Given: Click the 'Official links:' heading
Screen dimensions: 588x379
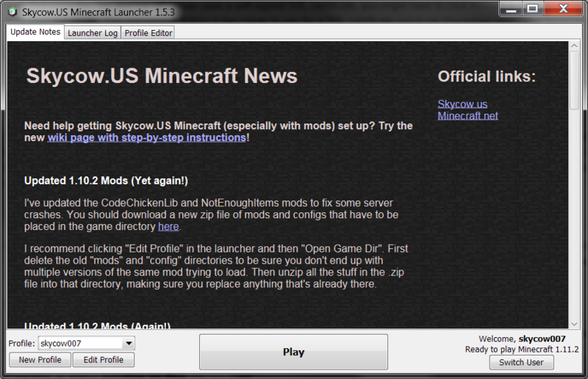Looking at the screenshot, I should tap(487, 76).
